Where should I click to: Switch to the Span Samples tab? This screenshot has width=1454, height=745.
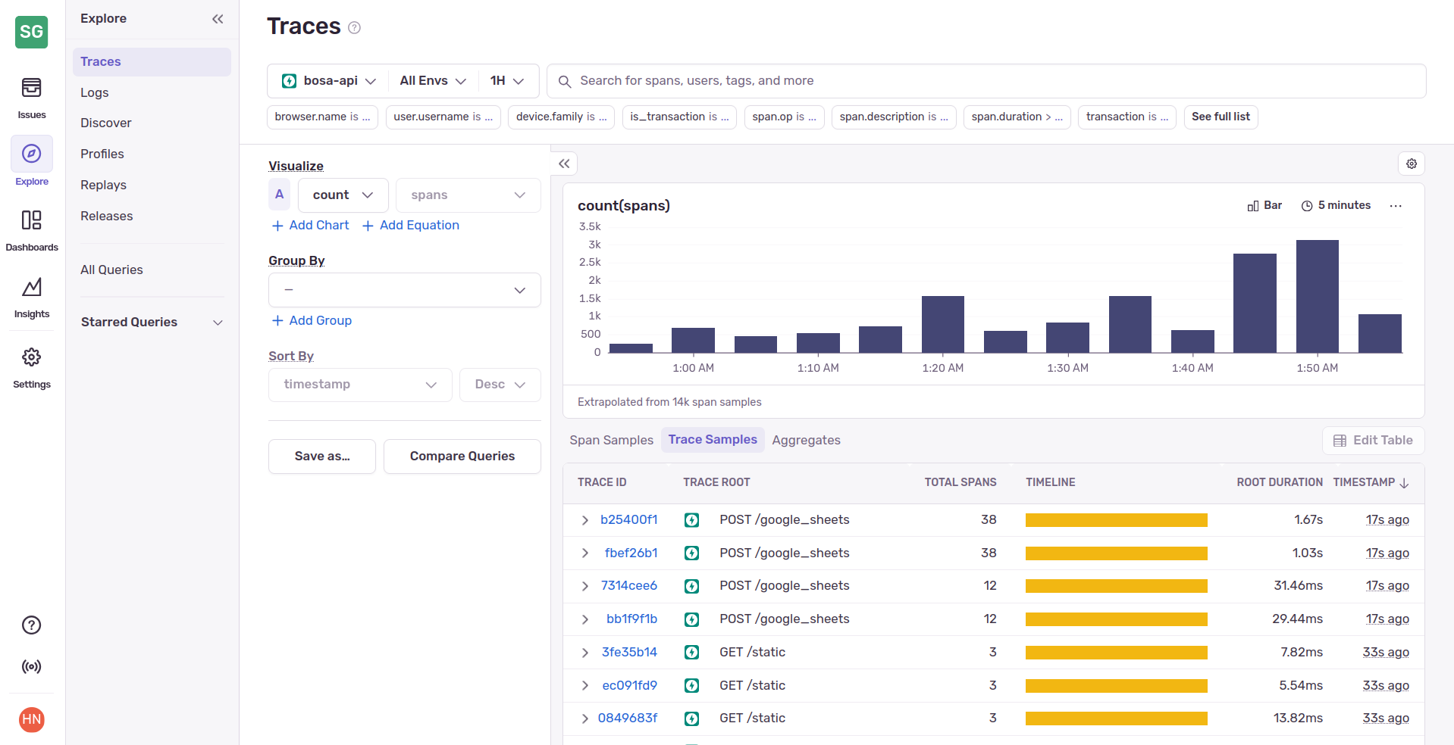(611, 440)
